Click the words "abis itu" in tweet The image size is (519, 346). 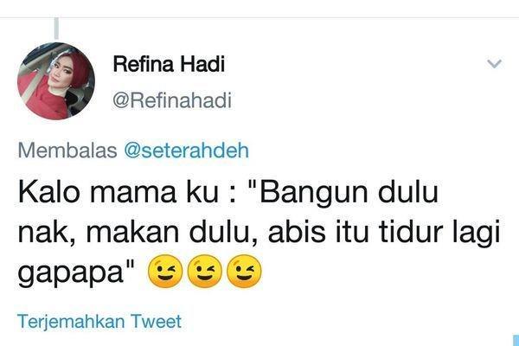[x=318, y=232]
